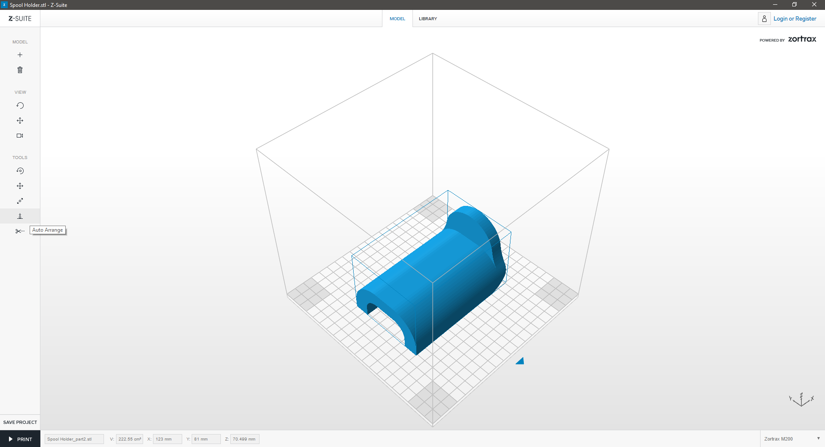Screen dimensions: 825x447
Task: Select the scissors split tool
Action: 20,231
